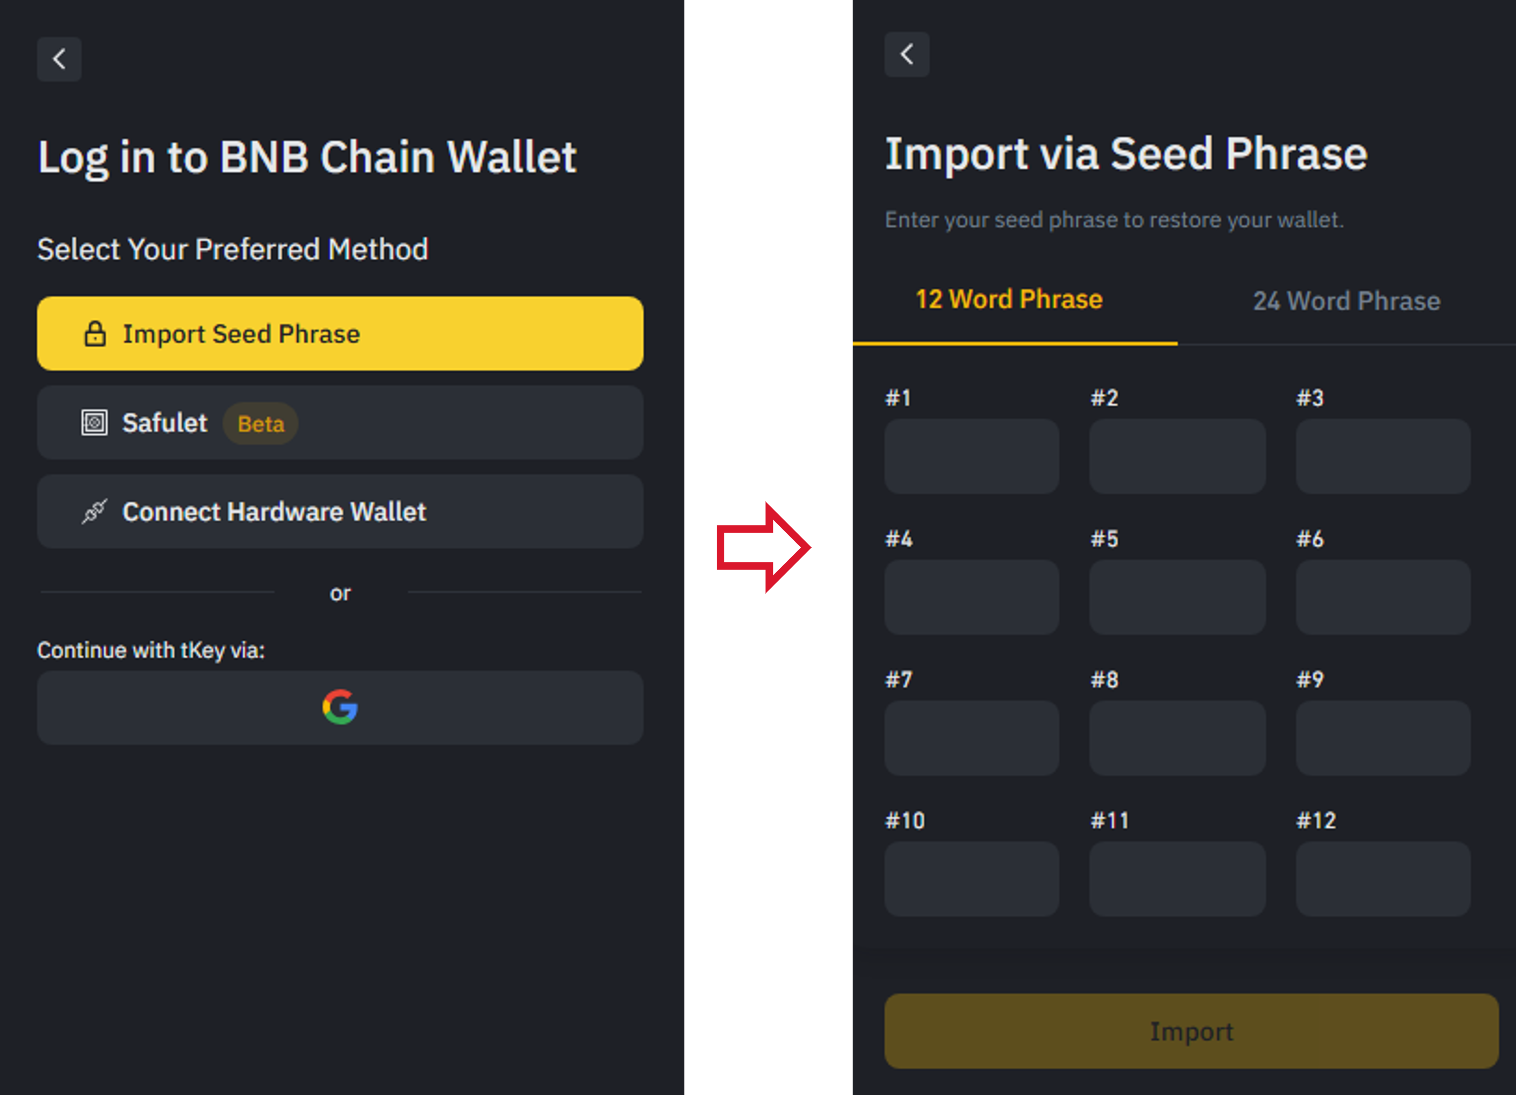
Task: Continue with tKey via Google
Action: (340, 707)
